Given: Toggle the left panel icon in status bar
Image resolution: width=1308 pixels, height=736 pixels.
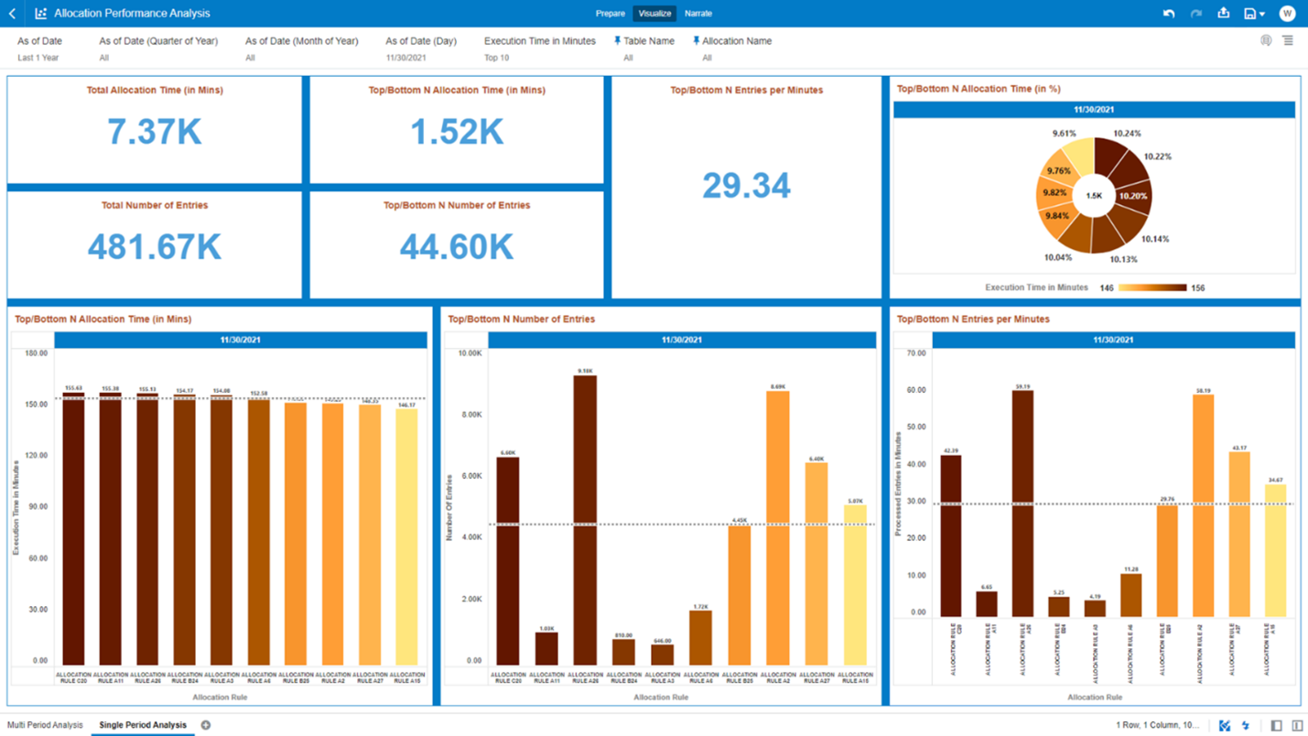Looking at the screenshot, I should click(x=1276, y=725).
